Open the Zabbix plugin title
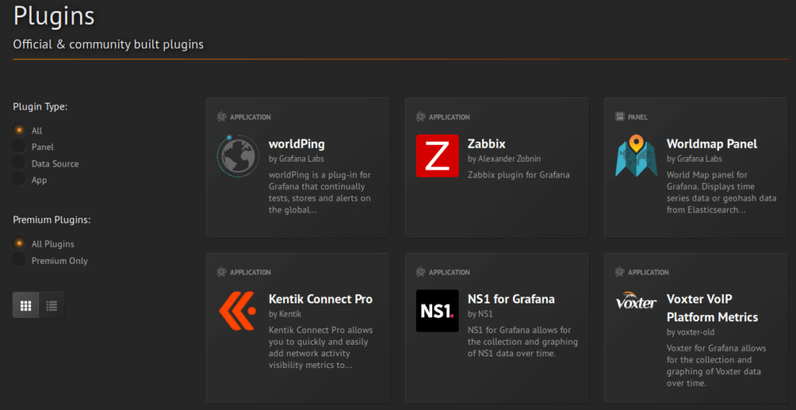796x410 pixels. [x=487, y=144]
